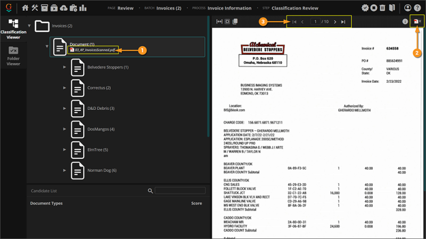Click the page number input field
The image size is (426, 239).
[315, 22]
